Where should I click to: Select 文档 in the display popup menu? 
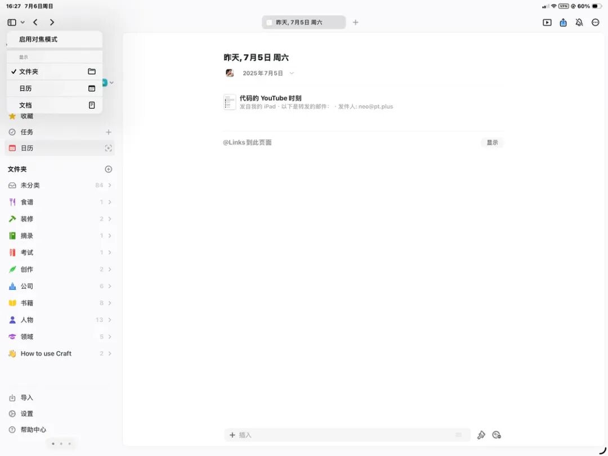click(54, 105)
